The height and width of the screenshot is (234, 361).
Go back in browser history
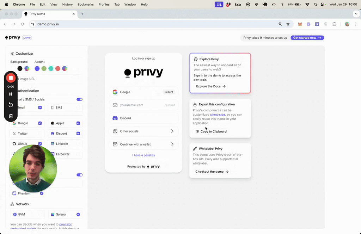click(x=5, y=24)
